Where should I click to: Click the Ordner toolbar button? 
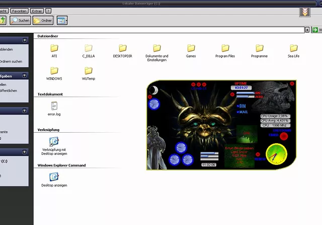point(43,21)
